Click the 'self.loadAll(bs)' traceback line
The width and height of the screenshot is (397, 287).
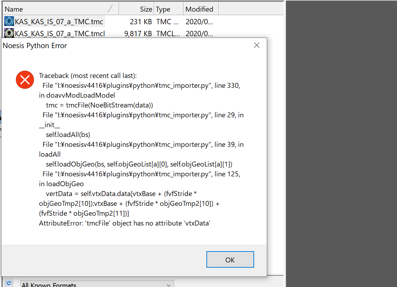[68, 135]
